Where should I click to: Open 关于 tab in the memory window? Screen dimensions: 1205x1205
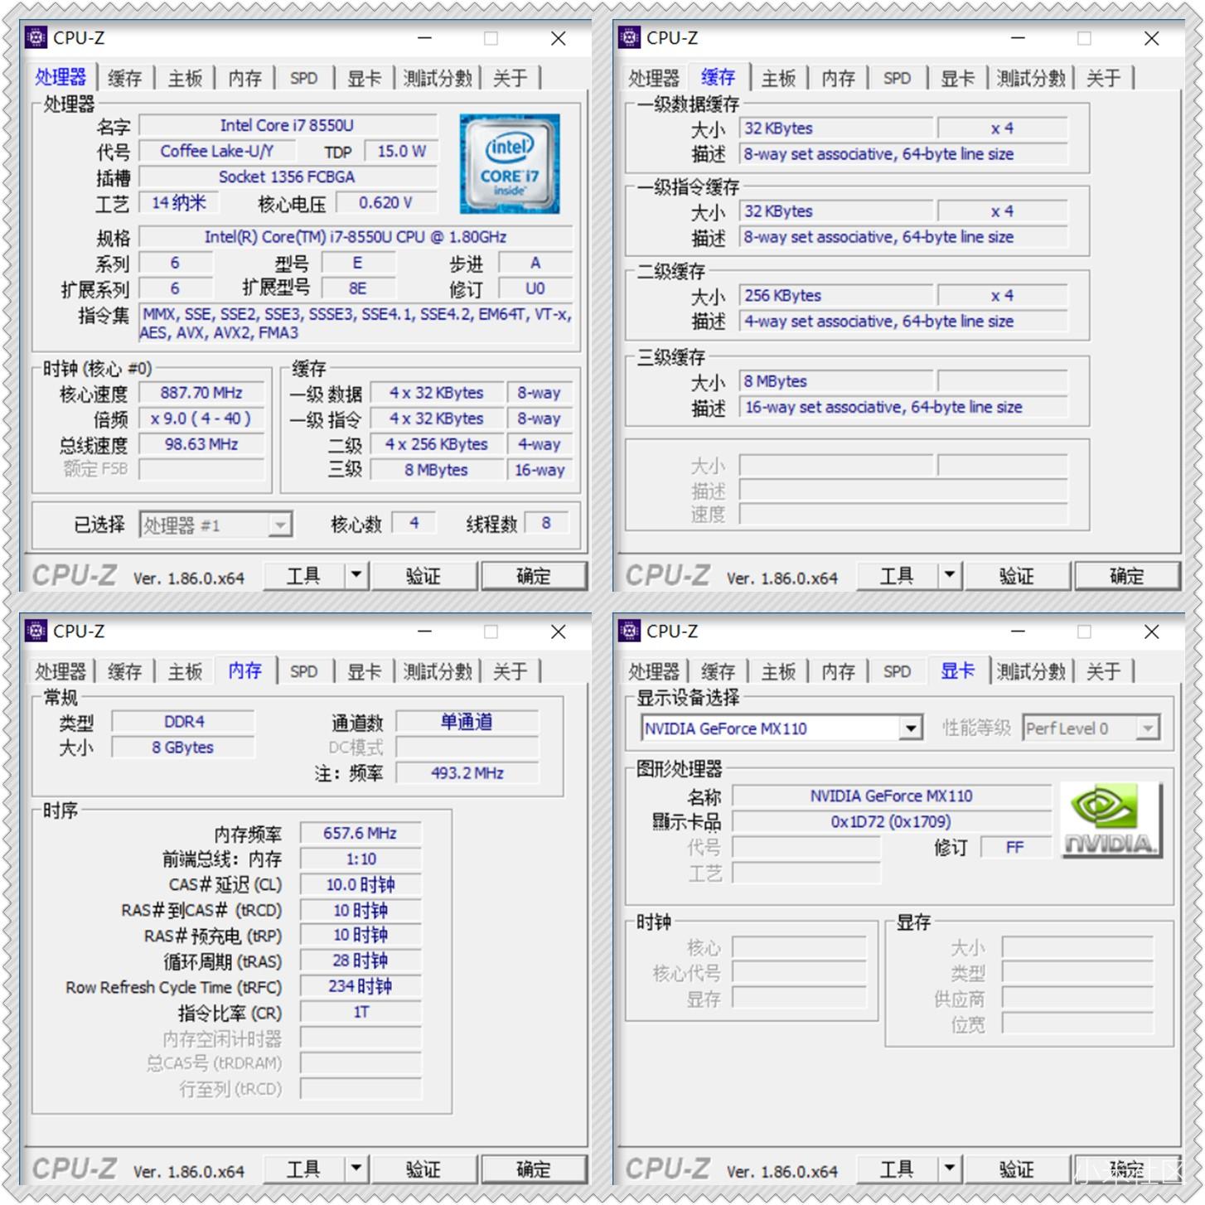(x=510, y=671)
